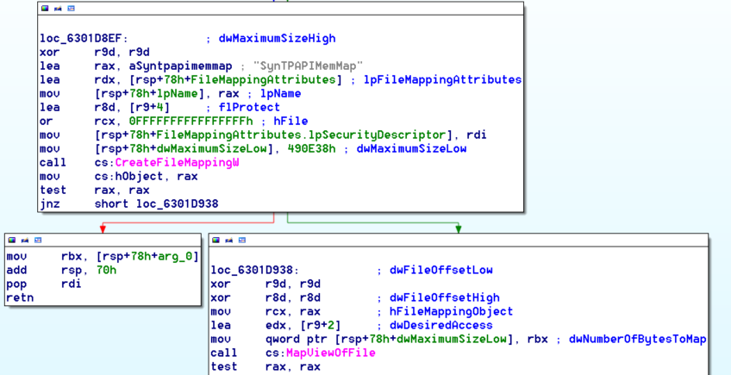Click pencil edit icon on loc_6301D8EF block
The width and height of the screenshot is (731, 375).
[x=58, y=9]
